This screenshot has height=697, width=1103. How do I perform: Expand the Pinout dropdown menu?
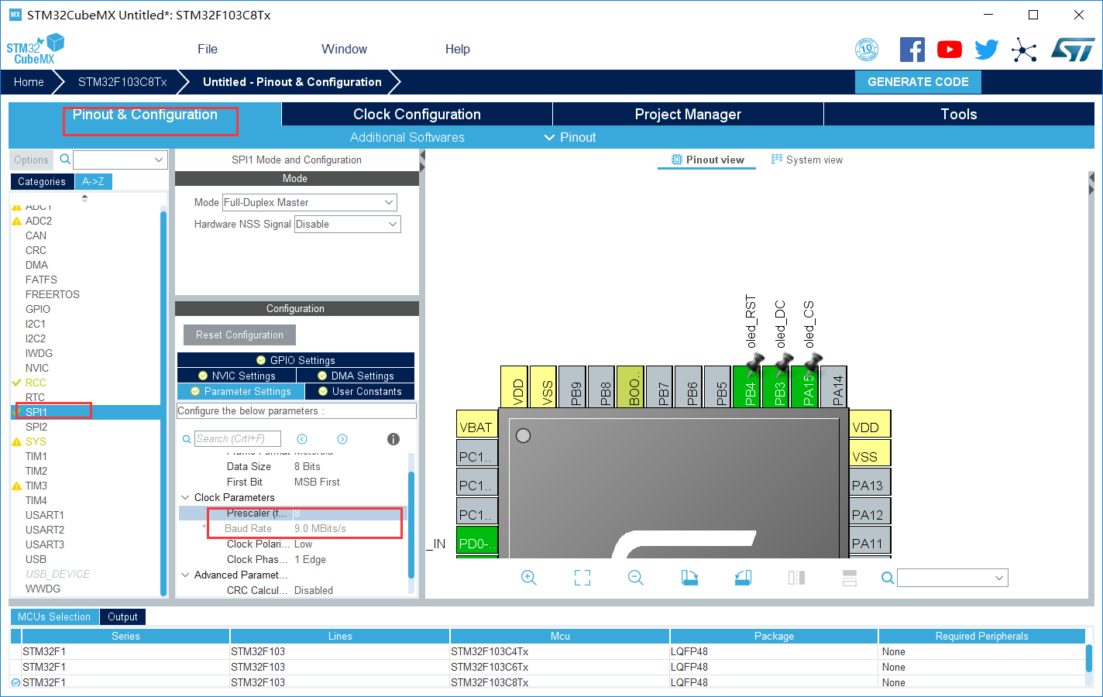tap(570, 137)
